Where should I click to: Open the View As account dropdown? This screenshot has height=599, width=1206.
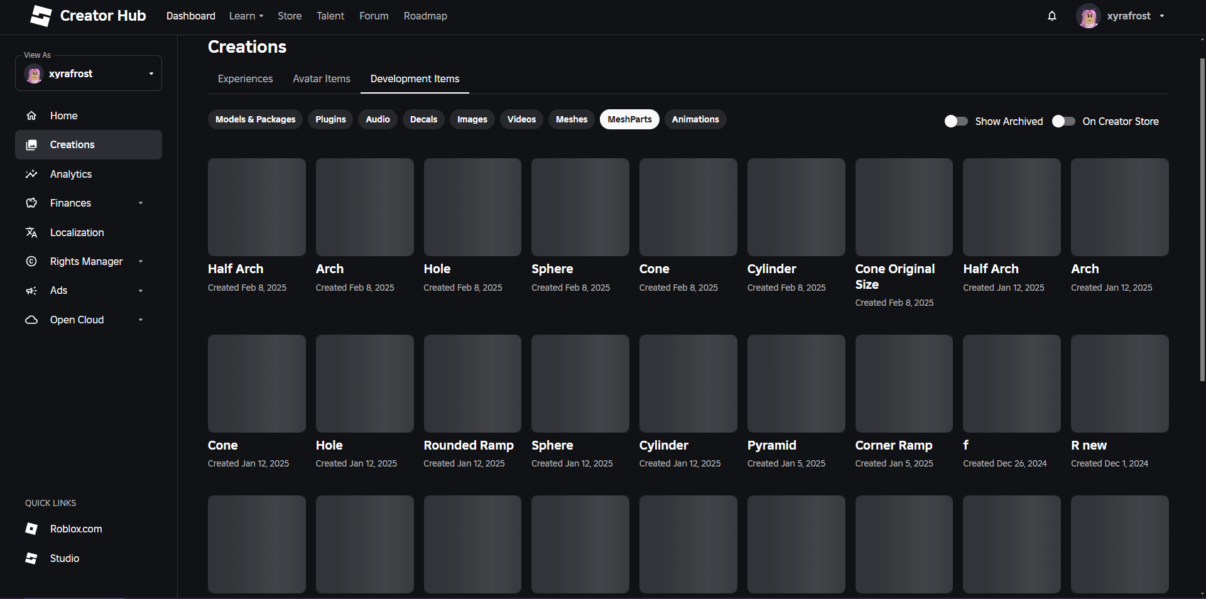151,73
